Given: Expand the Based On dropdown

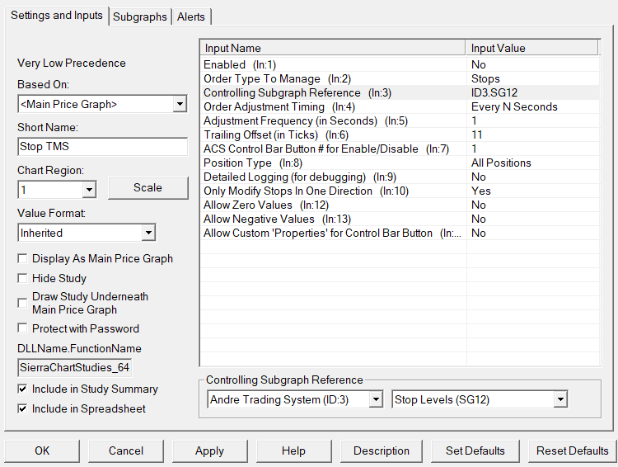Looking at the screenshot, I should point(180,104).
